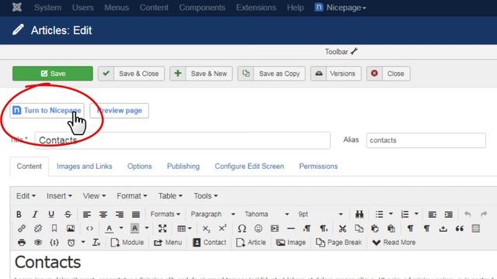Click the decrease indent icon
The image size is (497, 279).
(432, 215)
